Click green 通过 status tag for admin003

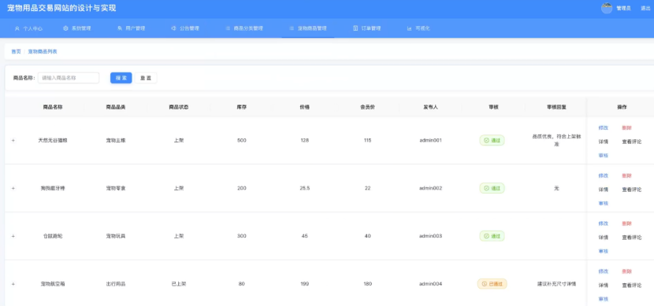coord(492,236)
